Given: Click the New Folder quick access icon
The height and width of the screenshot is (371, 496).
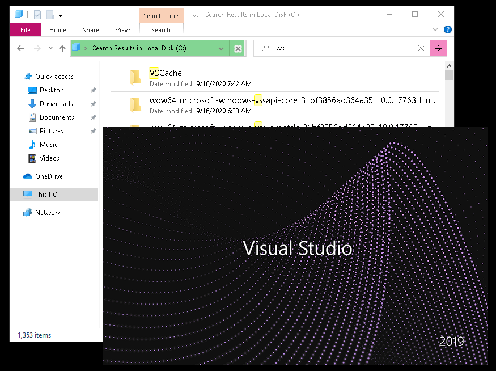Looking at the screenshot, I should point(50,15).
